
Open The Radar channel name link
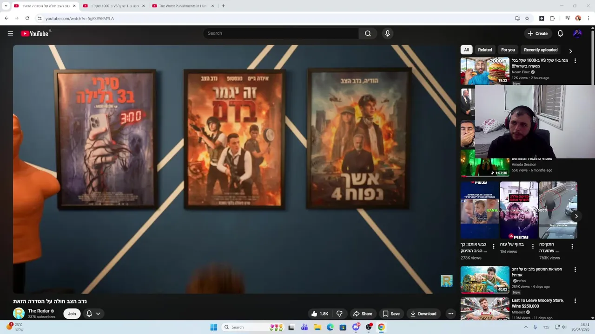tap(39, 311)
